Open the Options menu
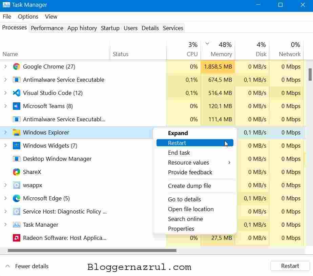This screenshot has height=276, width=313. (28, 17)
